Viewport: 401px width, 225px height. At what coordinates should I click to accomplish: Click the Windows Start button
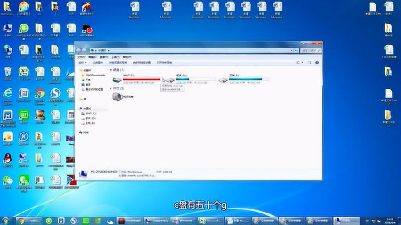5,221
